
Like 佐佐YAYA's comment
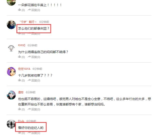21,80
